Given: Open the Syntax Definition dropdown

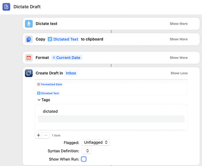Looking at the screenshot, I should [x=86, y=151].
